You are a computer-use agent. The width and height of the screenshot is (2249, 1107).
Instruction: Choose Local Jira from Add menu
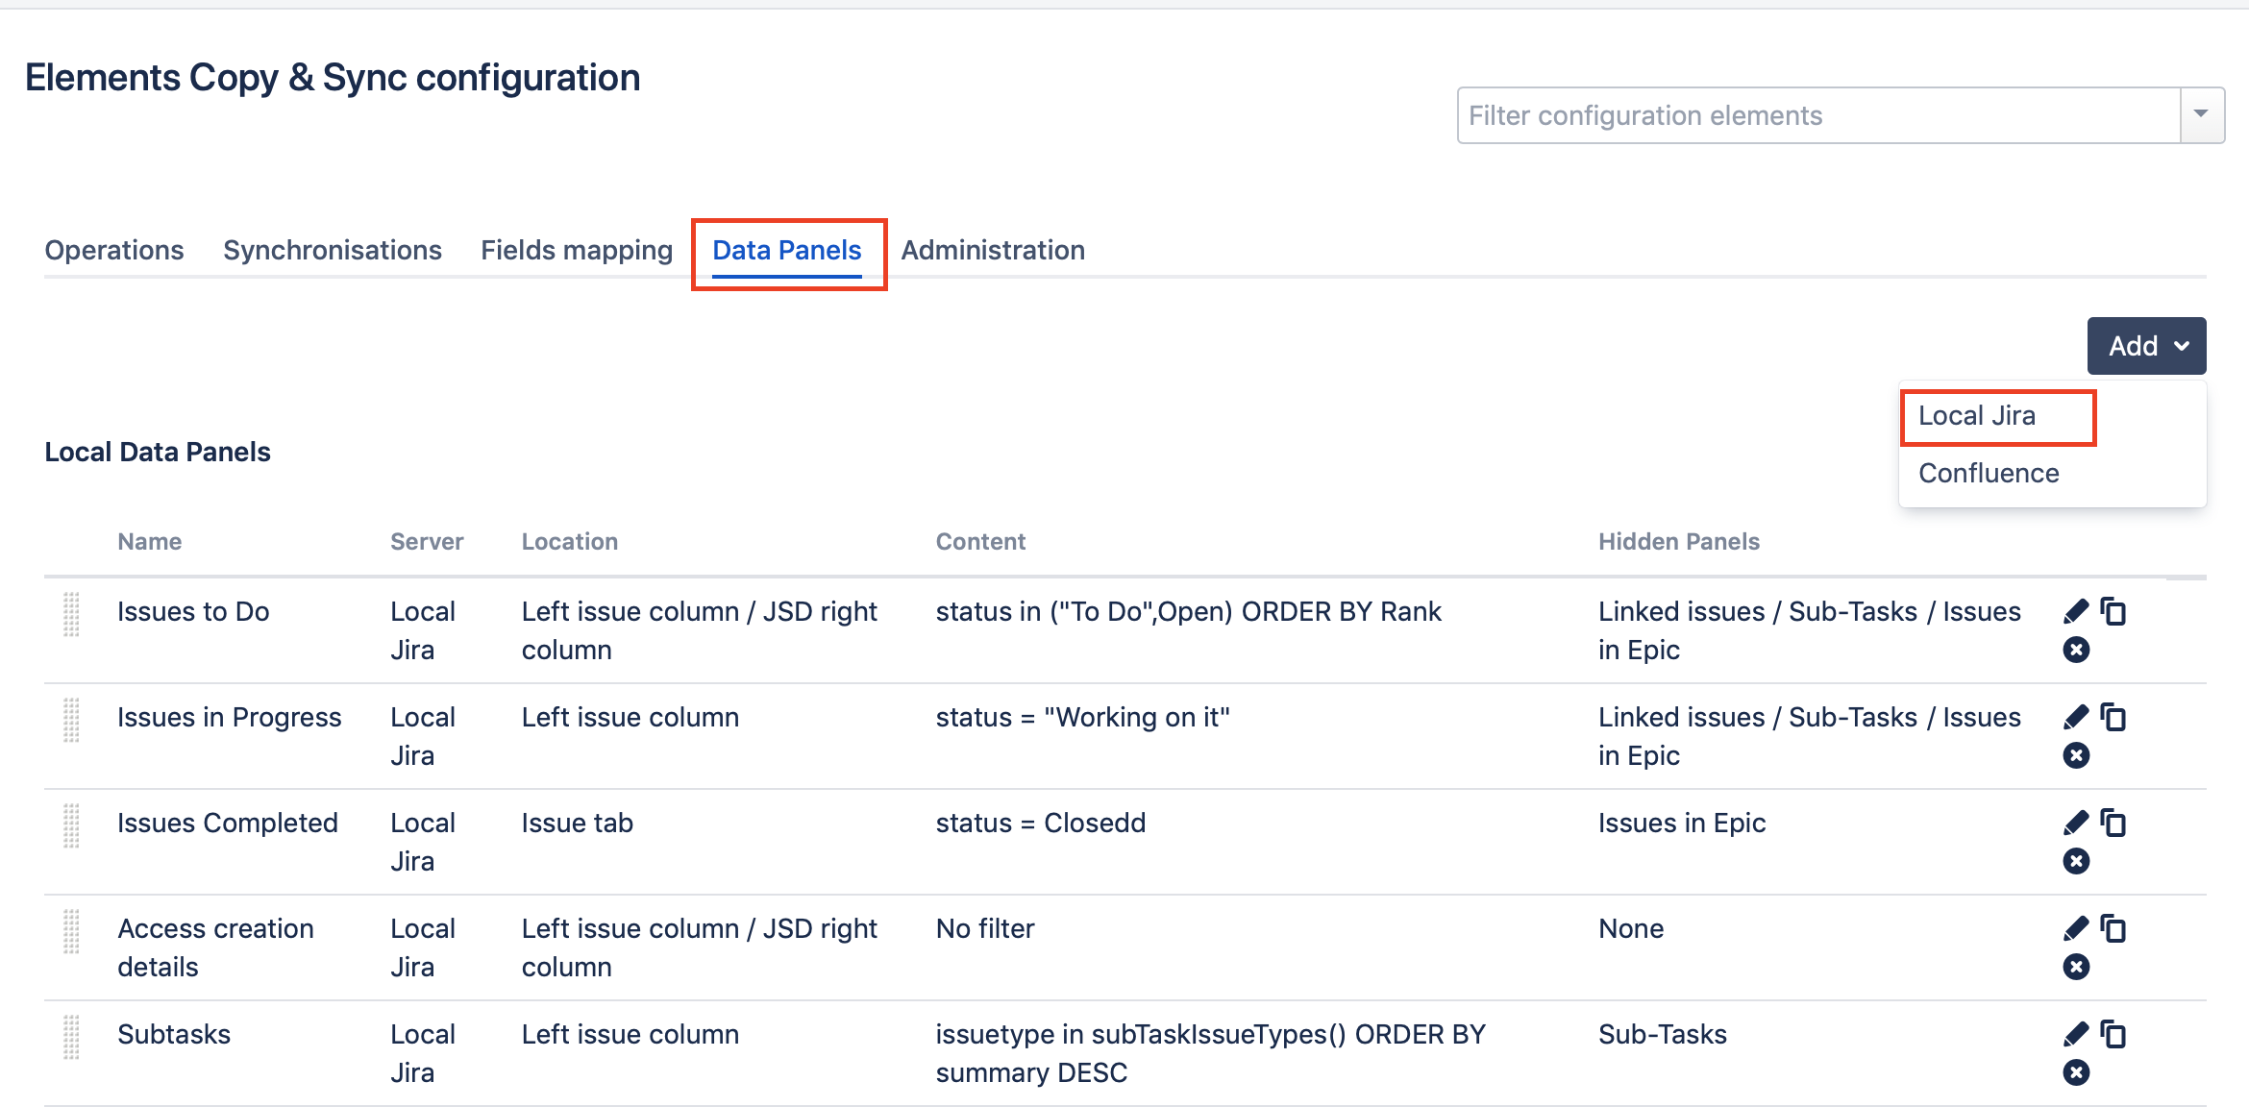tap(1977, 416)
